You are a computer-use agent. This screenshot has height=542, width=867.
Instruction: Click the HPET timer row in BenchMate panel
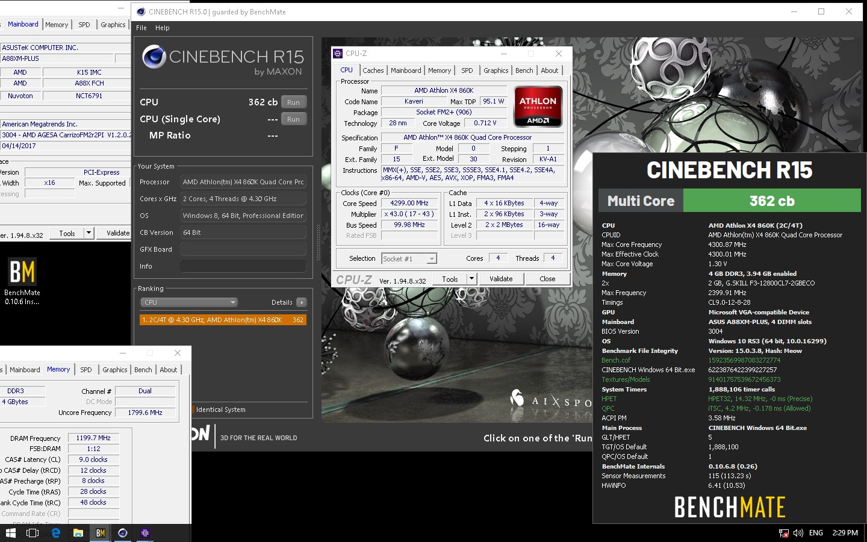point(707,399)
